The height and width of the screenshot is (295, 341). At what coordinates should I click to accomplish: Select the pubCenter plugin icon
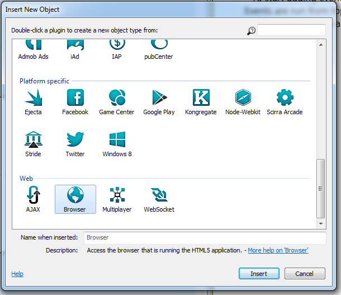tap(159, 45)
